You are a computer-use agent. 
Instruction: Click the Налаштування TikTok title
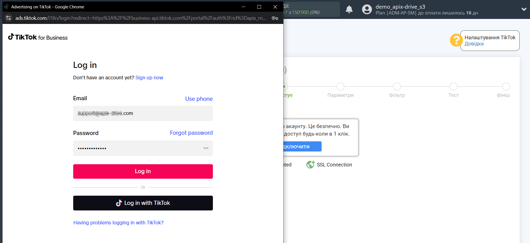point(490,38)
